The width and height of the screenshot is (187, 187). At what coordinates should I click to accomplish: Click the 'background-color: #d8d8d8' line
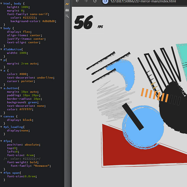coord(33,21)
